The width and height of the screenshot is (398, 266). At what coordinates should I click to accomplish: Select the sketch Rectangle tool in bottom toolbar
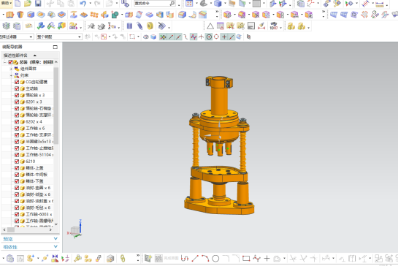[246, 259]
